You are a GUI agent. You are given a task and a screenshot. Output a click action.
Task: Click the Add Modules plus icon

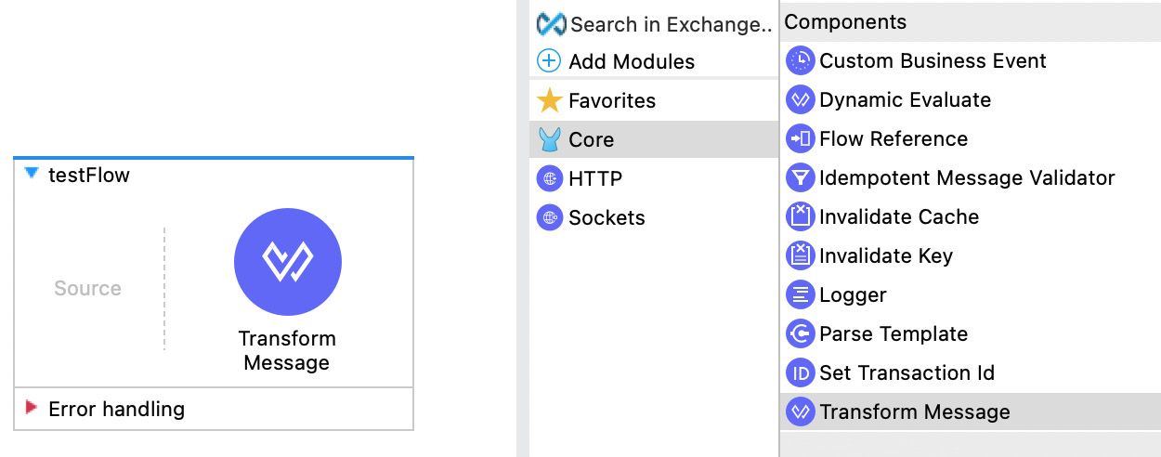550,61
